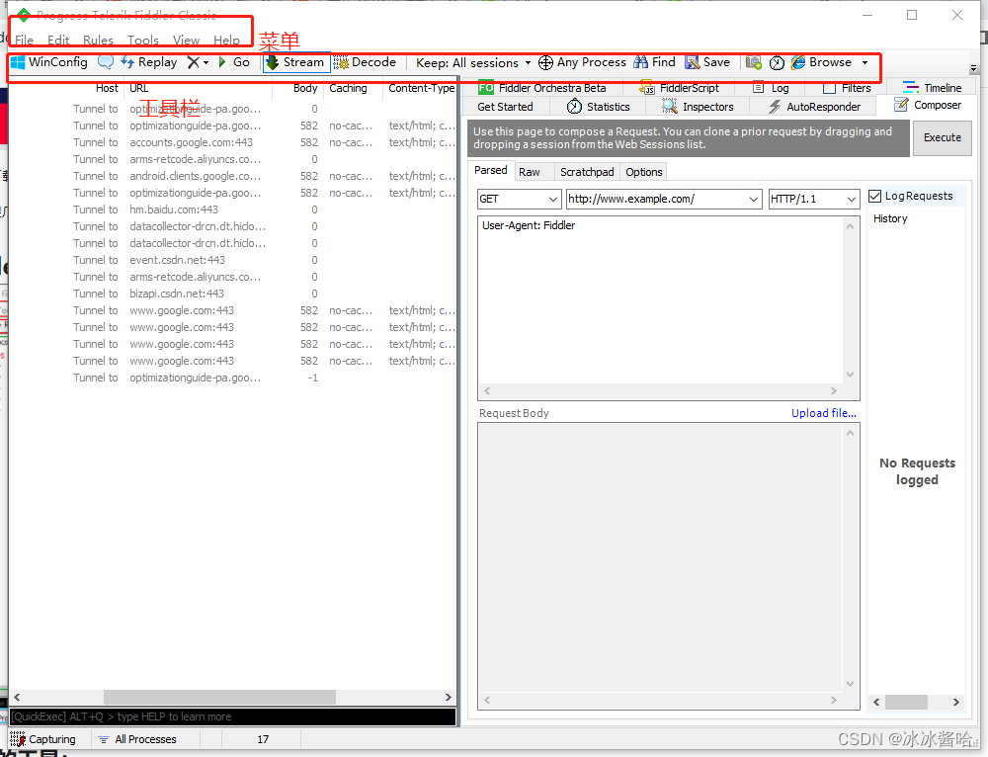Toggle the Capturing status indicator
Screen dimensions: 988x757
pyautogui.click(x=42, y=739)
